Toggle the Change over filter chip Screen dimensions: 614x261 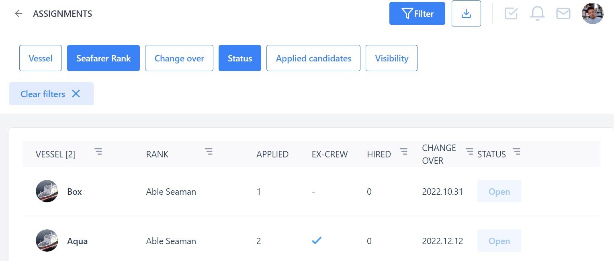click(179, 58)
